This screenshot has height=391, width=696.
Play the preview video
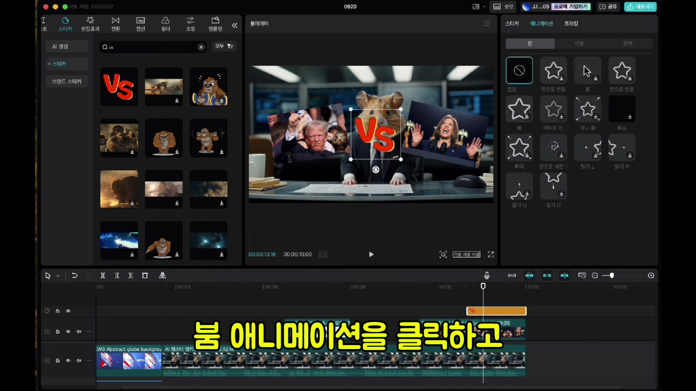click(371, 254)
